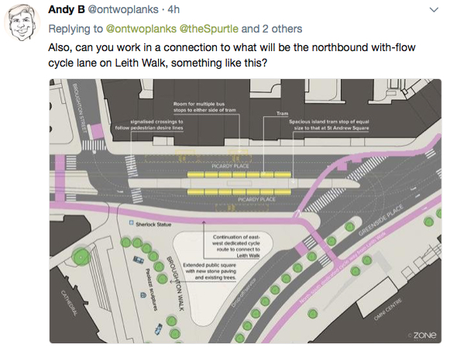Image resolution: width=450 pixels, height=351 pixels.
Task: Click the Andy B display name
Action: pos(67,9)
